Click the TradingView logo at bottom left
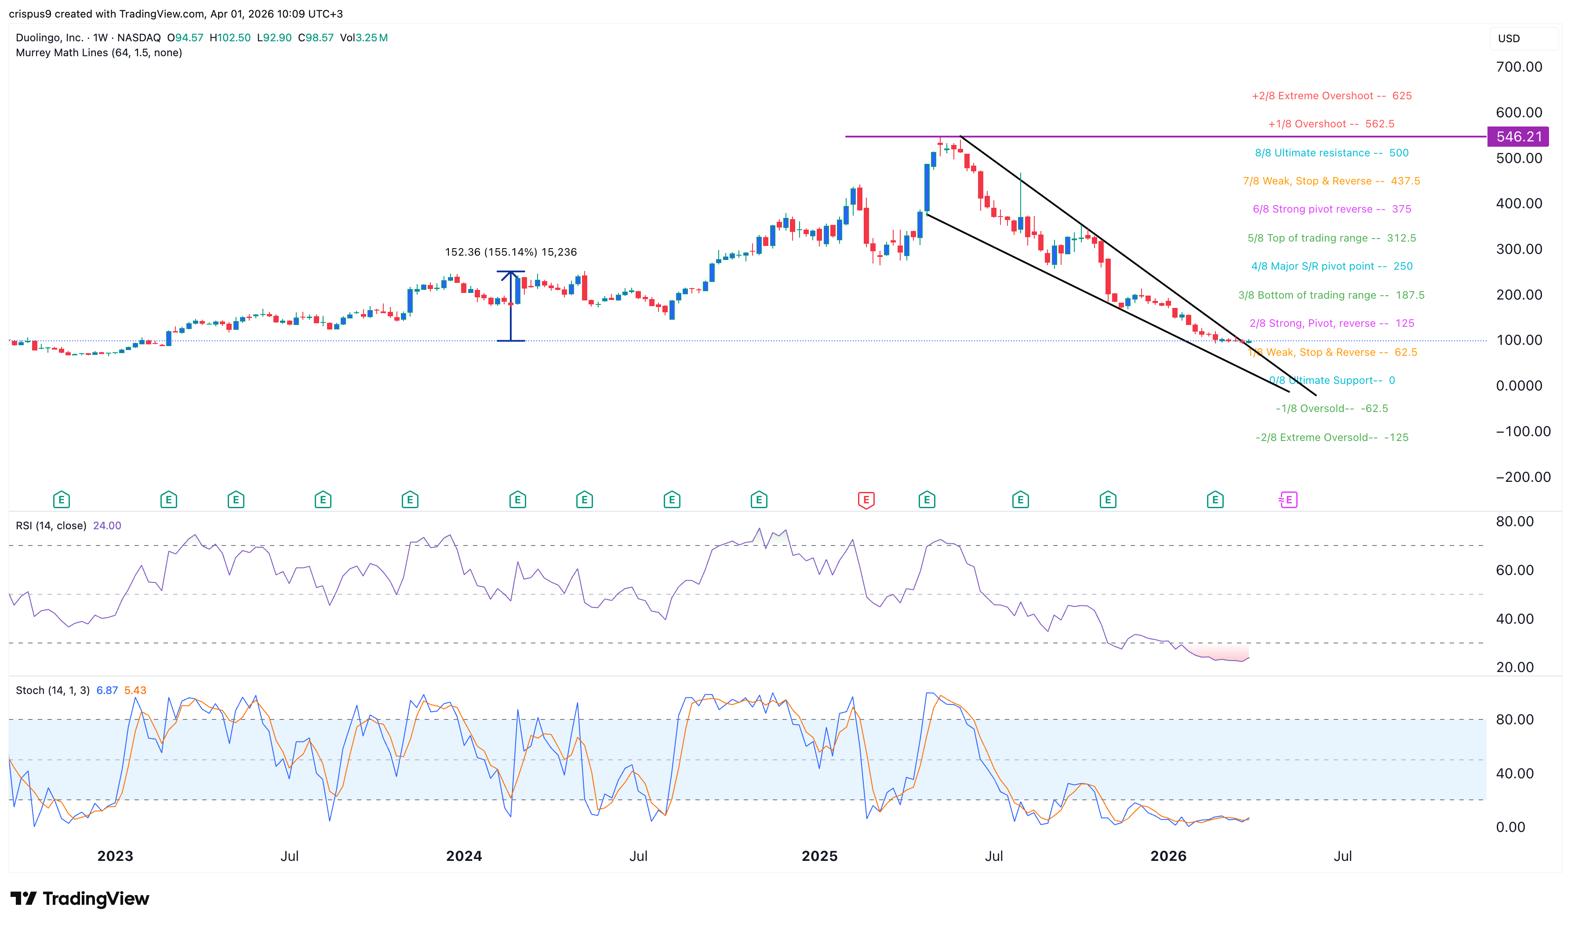 (80, 898)
